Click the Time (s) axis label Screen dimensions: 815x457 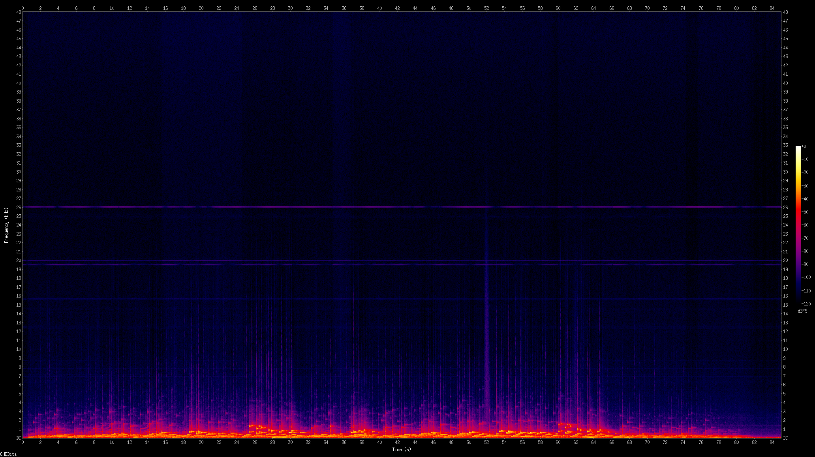(401, 450)
